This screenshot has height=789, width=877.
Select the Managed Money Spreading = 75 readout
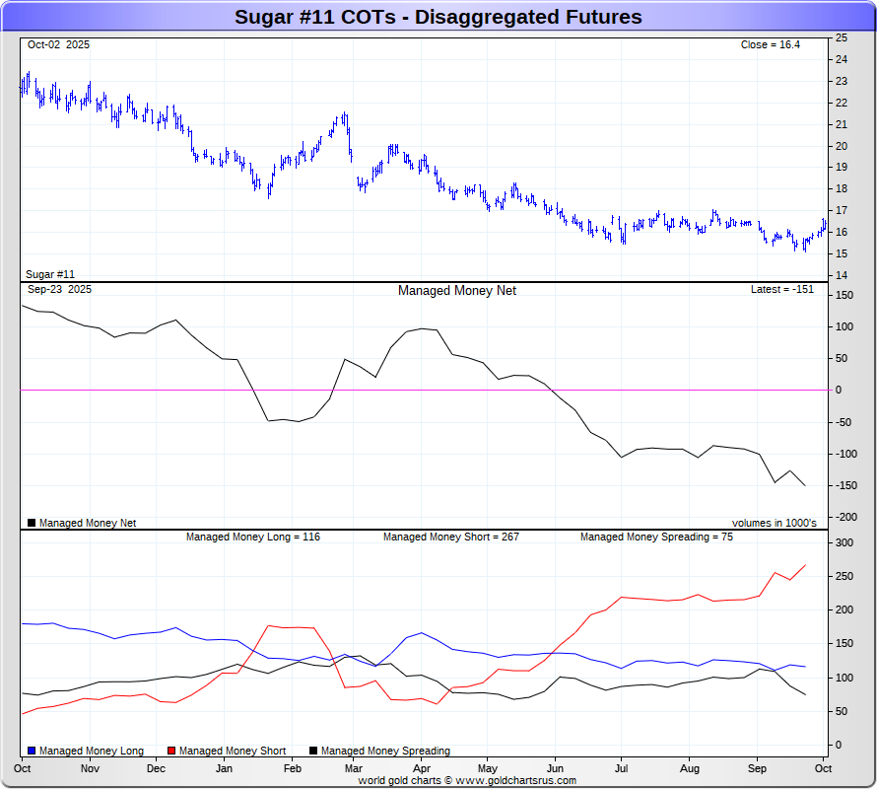pyautogui.click(x=656, y=538)
